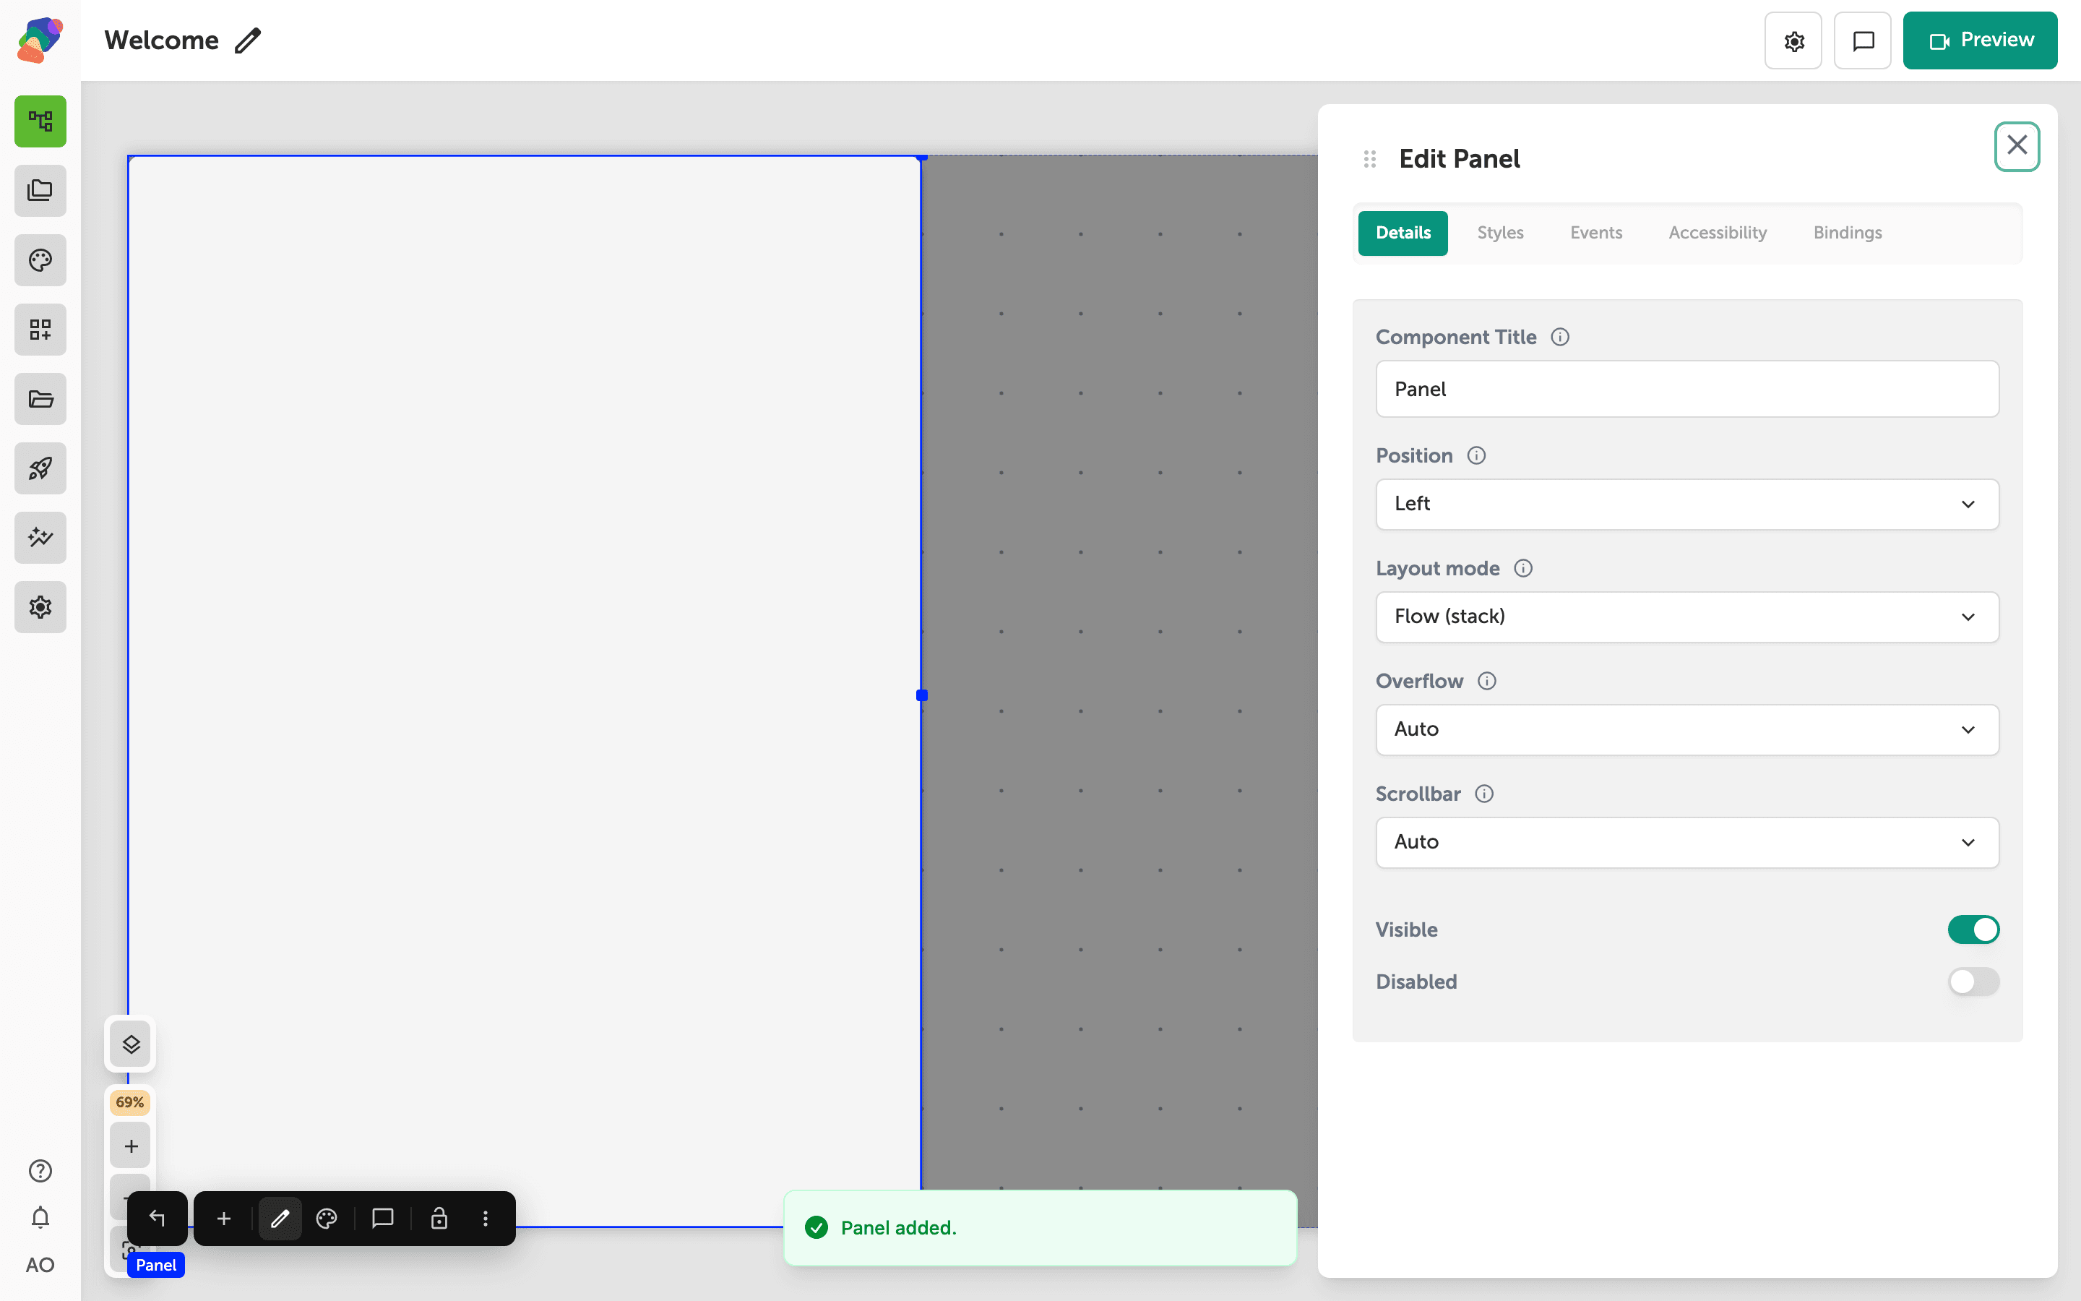
Task: Click the Component Title info icon
Action: [1560, 338]
